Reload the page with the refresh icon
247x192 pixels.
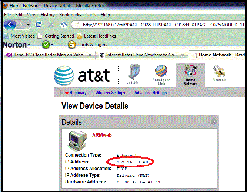pos(38,25)
